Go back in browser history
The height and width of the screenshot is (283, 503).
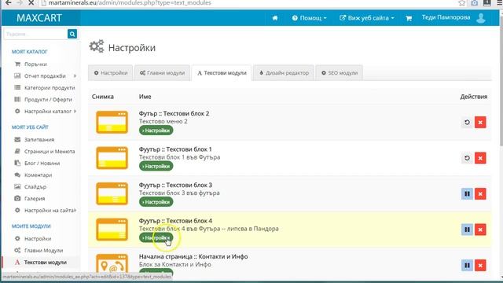[9, 3]
